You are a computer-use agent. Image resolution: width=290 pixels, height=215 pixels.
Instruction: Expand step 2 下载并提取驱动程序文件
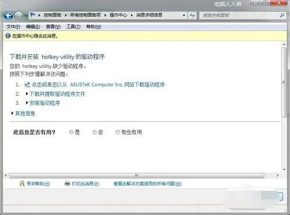[57, 94]
